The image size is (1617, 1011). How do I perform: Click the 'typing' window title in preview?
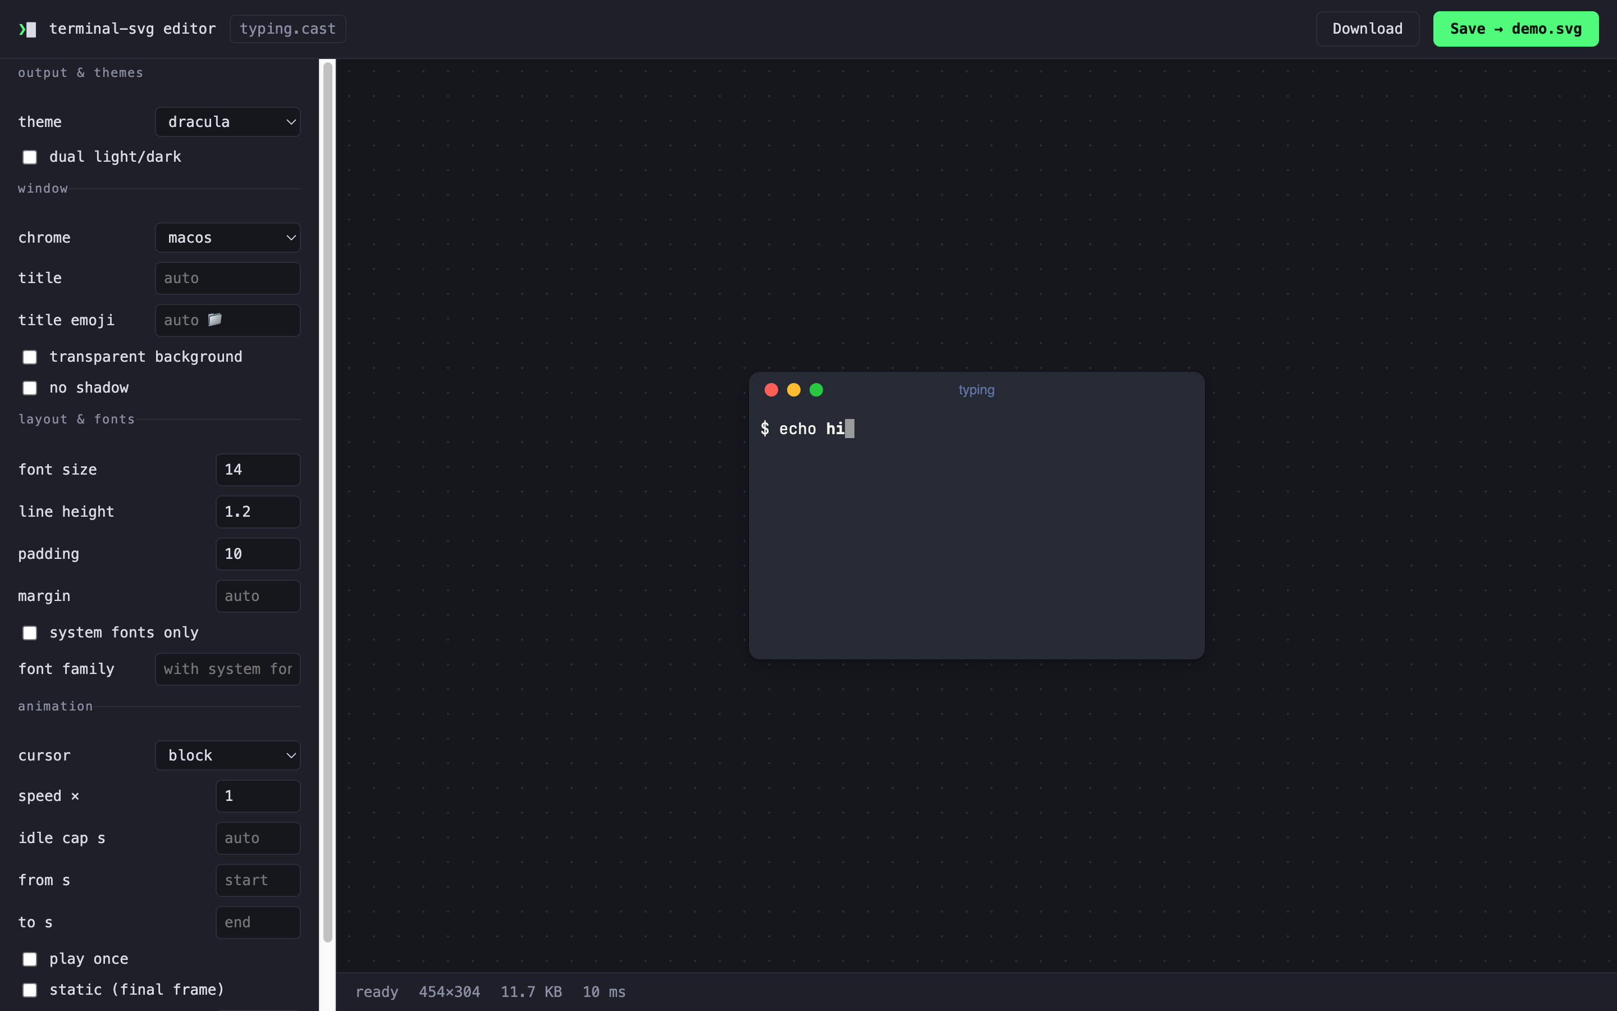pyautogui.click(x=976, y=390)
